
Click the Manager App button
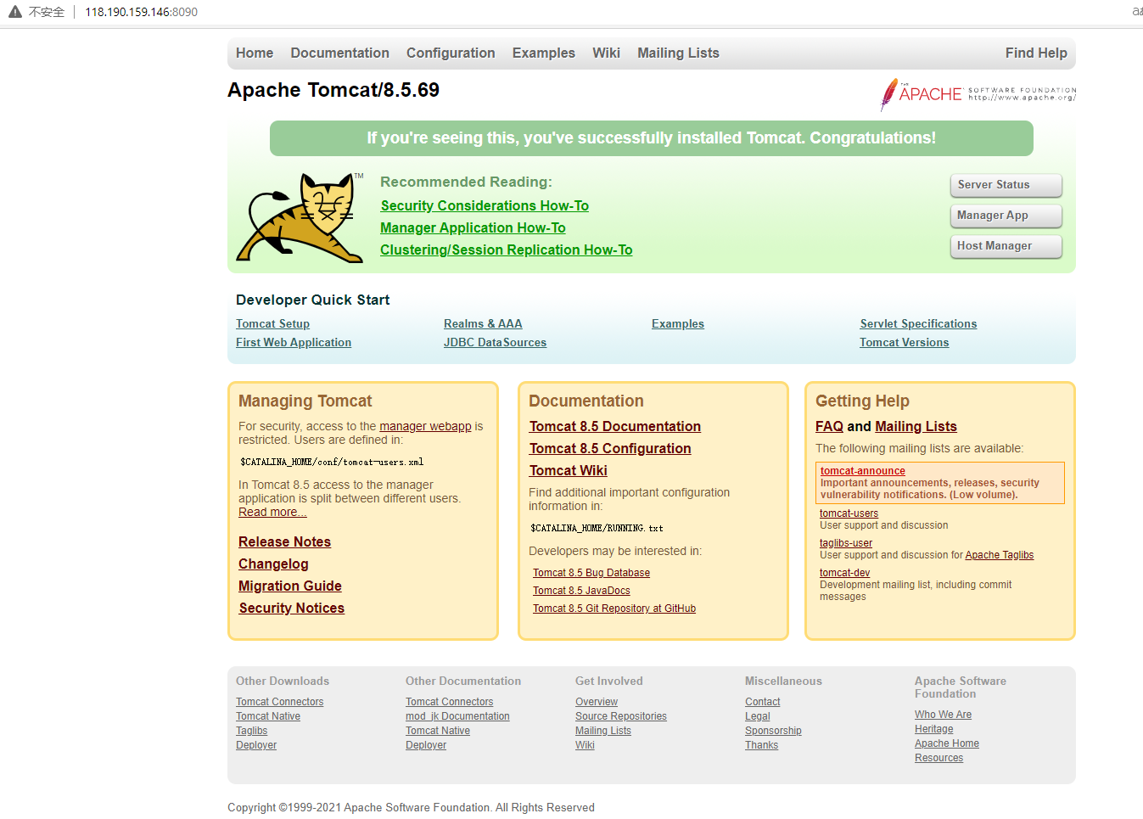click(1006, 216)
